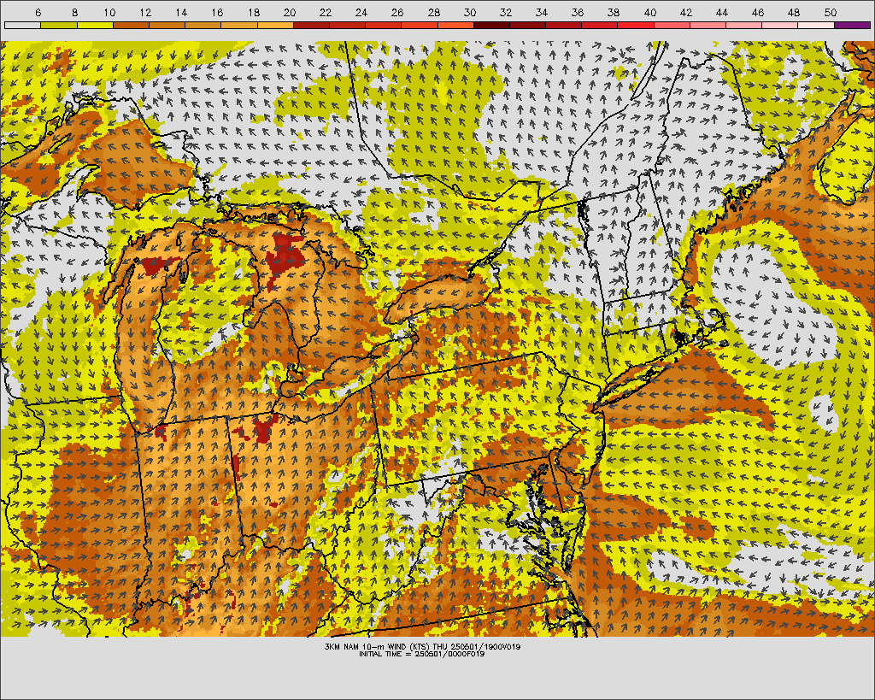Viewport: 875px width, 700px height.
Task: Select the salmon swatch between 40 and 42
Action: click(672, 25)
